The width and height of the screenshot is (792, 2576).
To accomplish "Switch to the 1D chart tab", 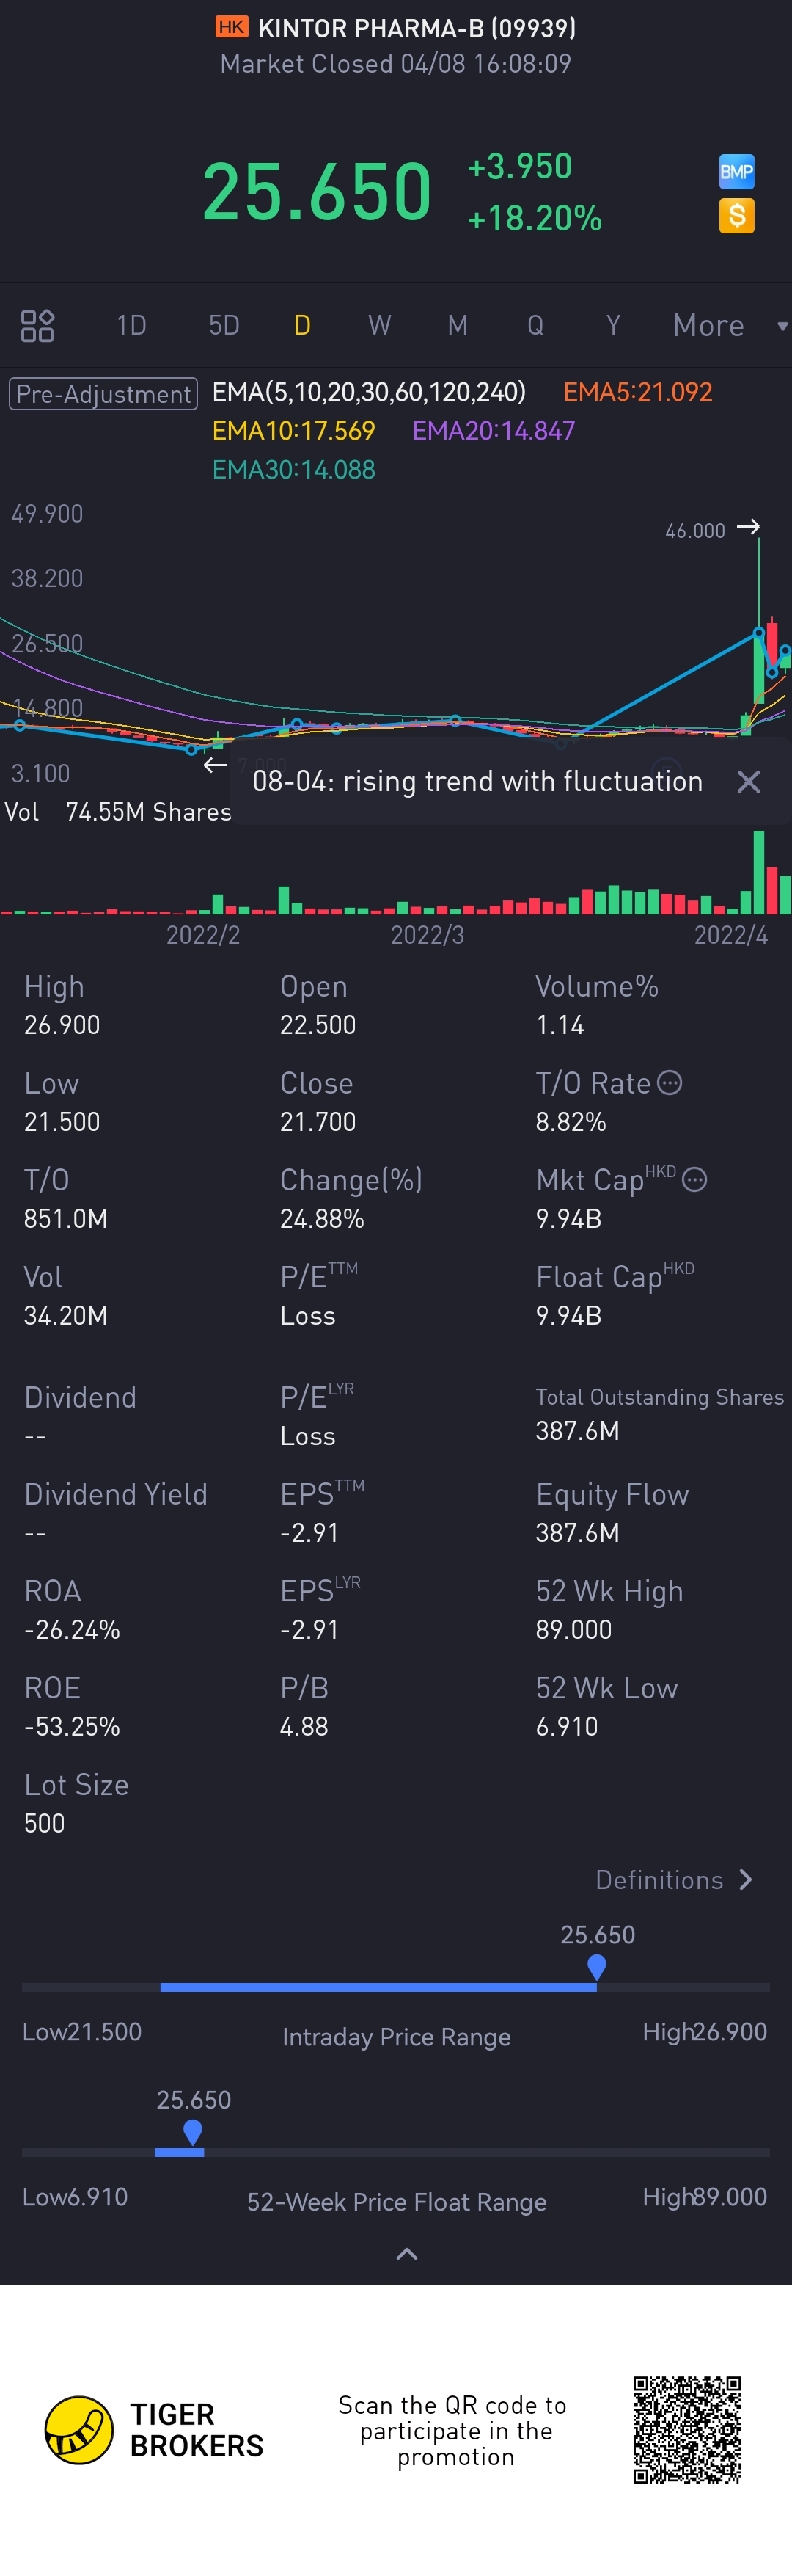I will (x=131, y=325).
